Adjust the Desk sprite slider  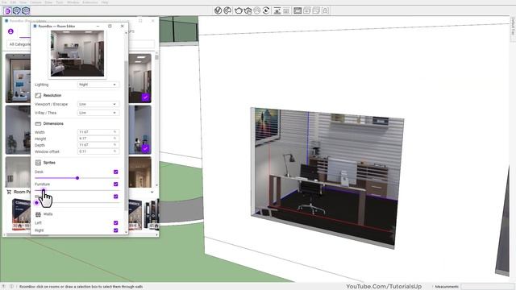point(77,178)
